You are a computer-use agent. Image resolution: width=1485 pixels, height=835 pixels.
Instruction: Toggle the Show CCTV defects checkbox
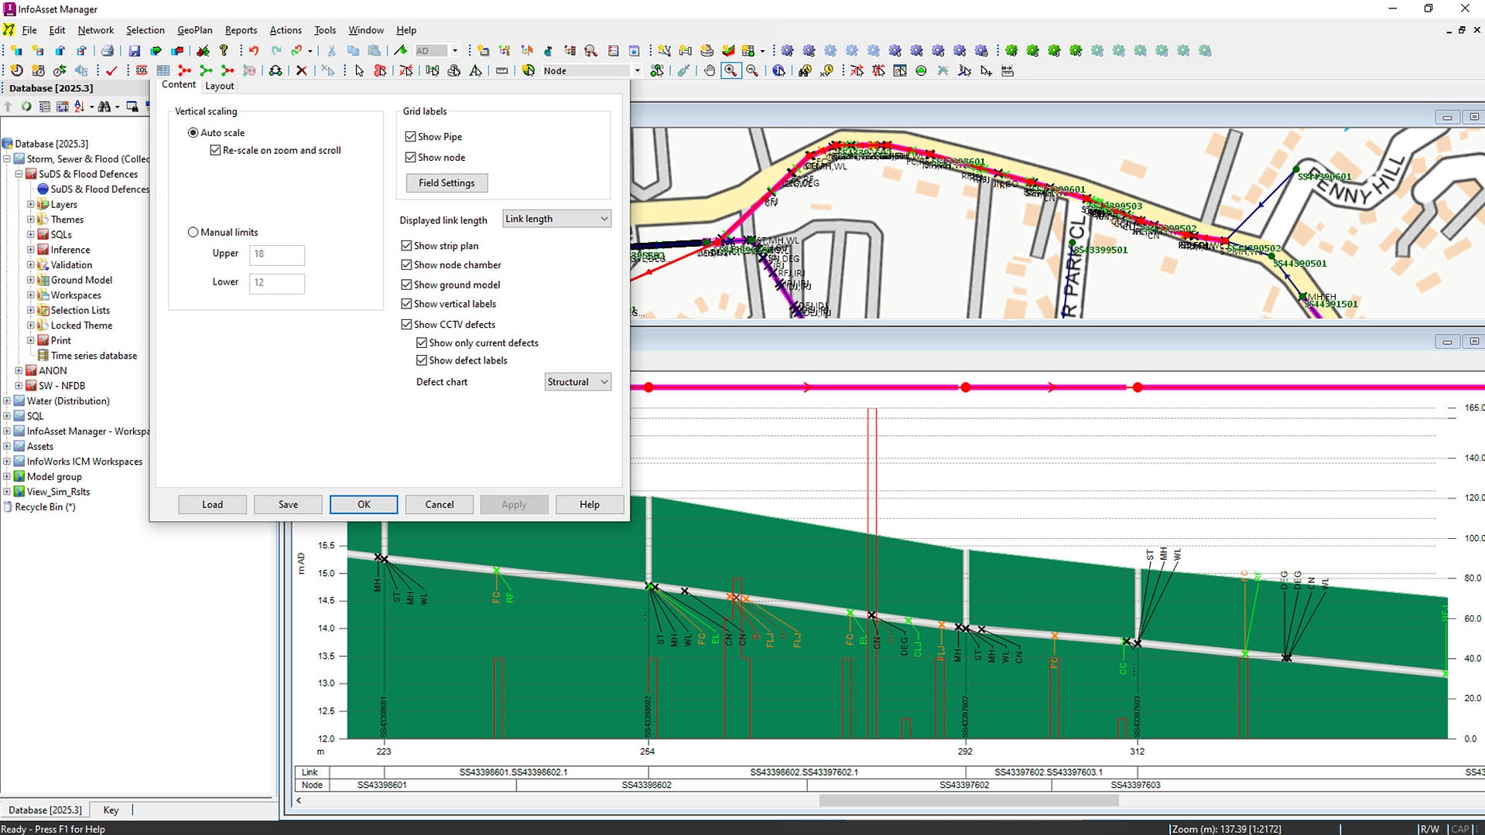pyautogui.click(x=406, y=325)
